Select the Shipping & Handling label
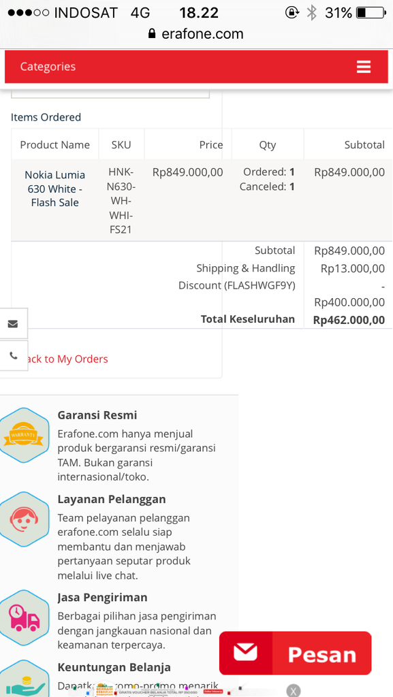Viewport: 393px width, 697px height. (x=246, y=268)
